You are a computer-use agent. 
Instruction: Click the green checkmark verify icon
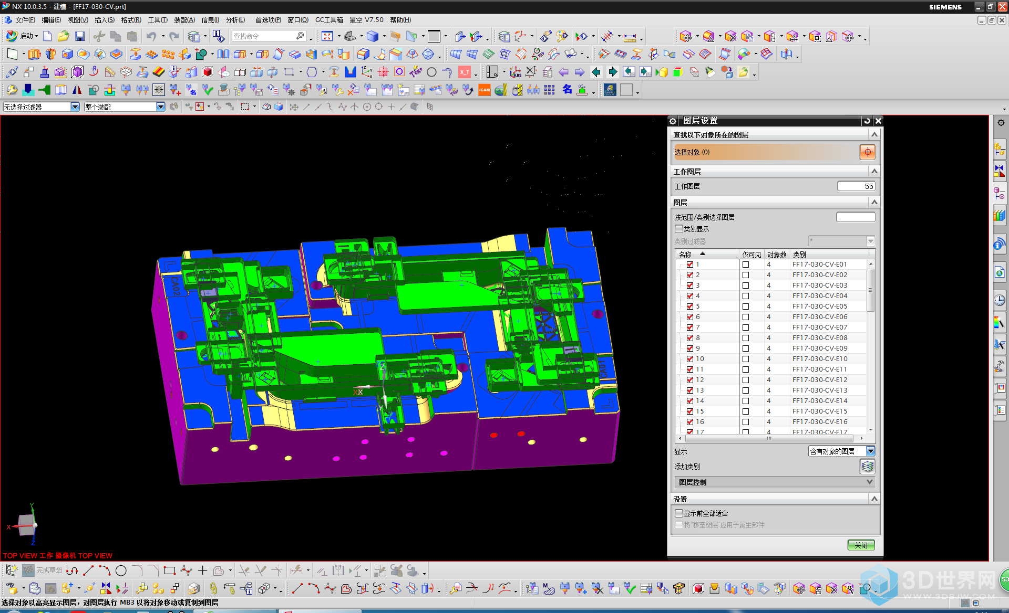pos(208,90)
